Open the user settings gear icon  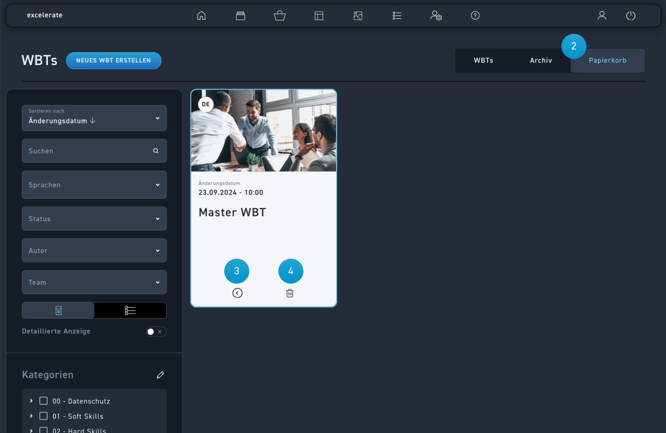click(436, 16)
